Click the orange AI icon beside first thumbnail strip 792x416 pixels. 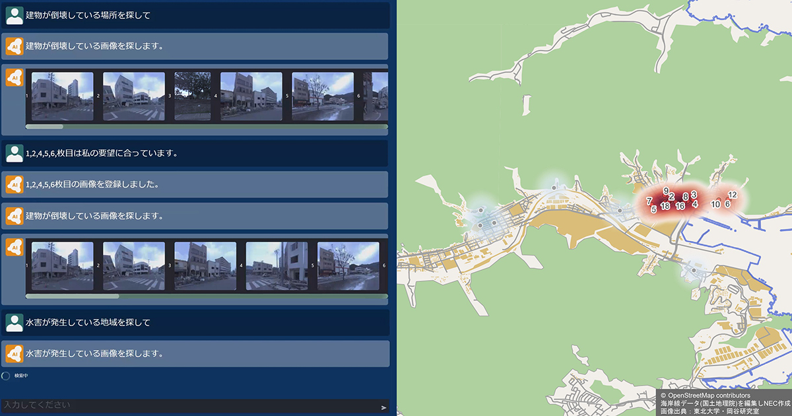[x=15, y=77]
